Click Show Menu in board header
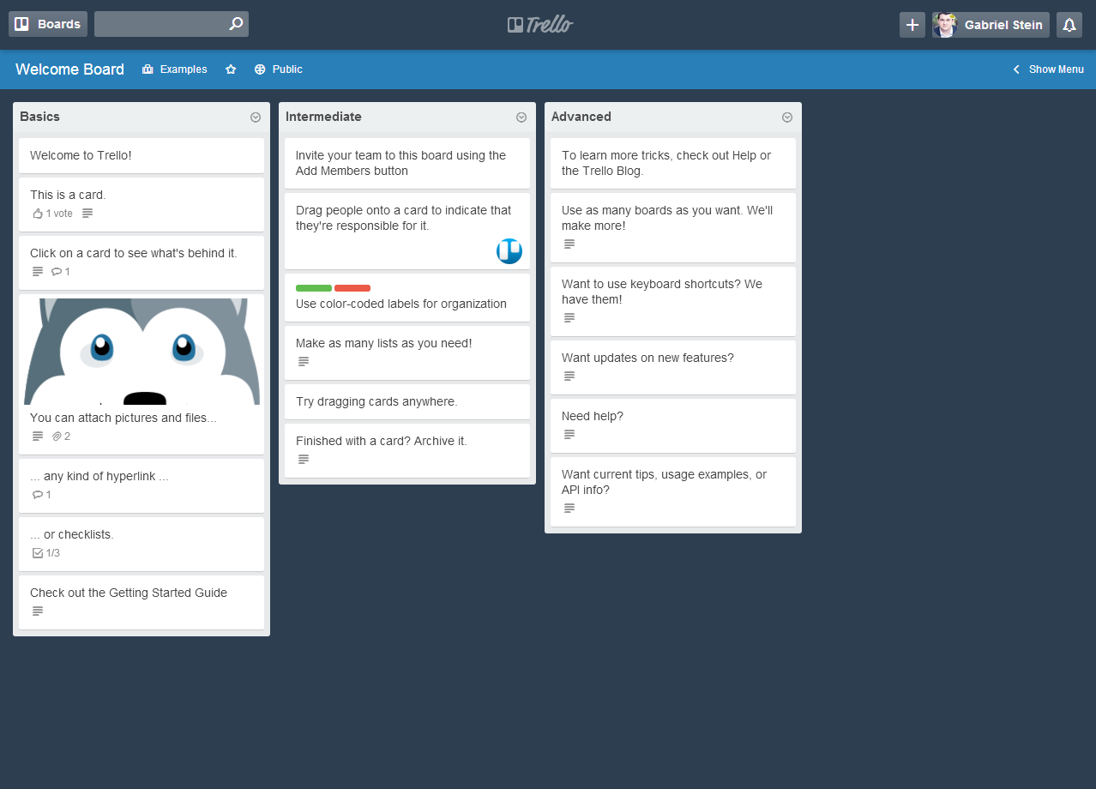The image size is (1096, 789). pos(1048,69)
